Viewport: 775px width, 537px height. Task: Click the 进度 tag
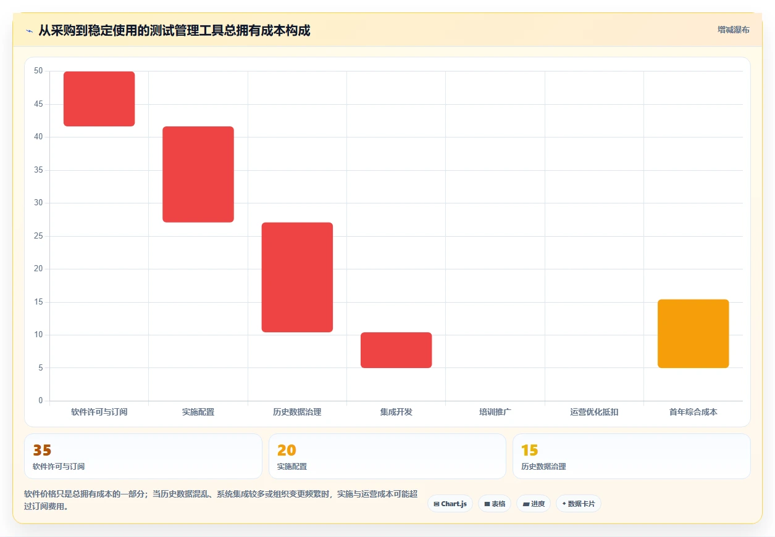pos(534,504)
